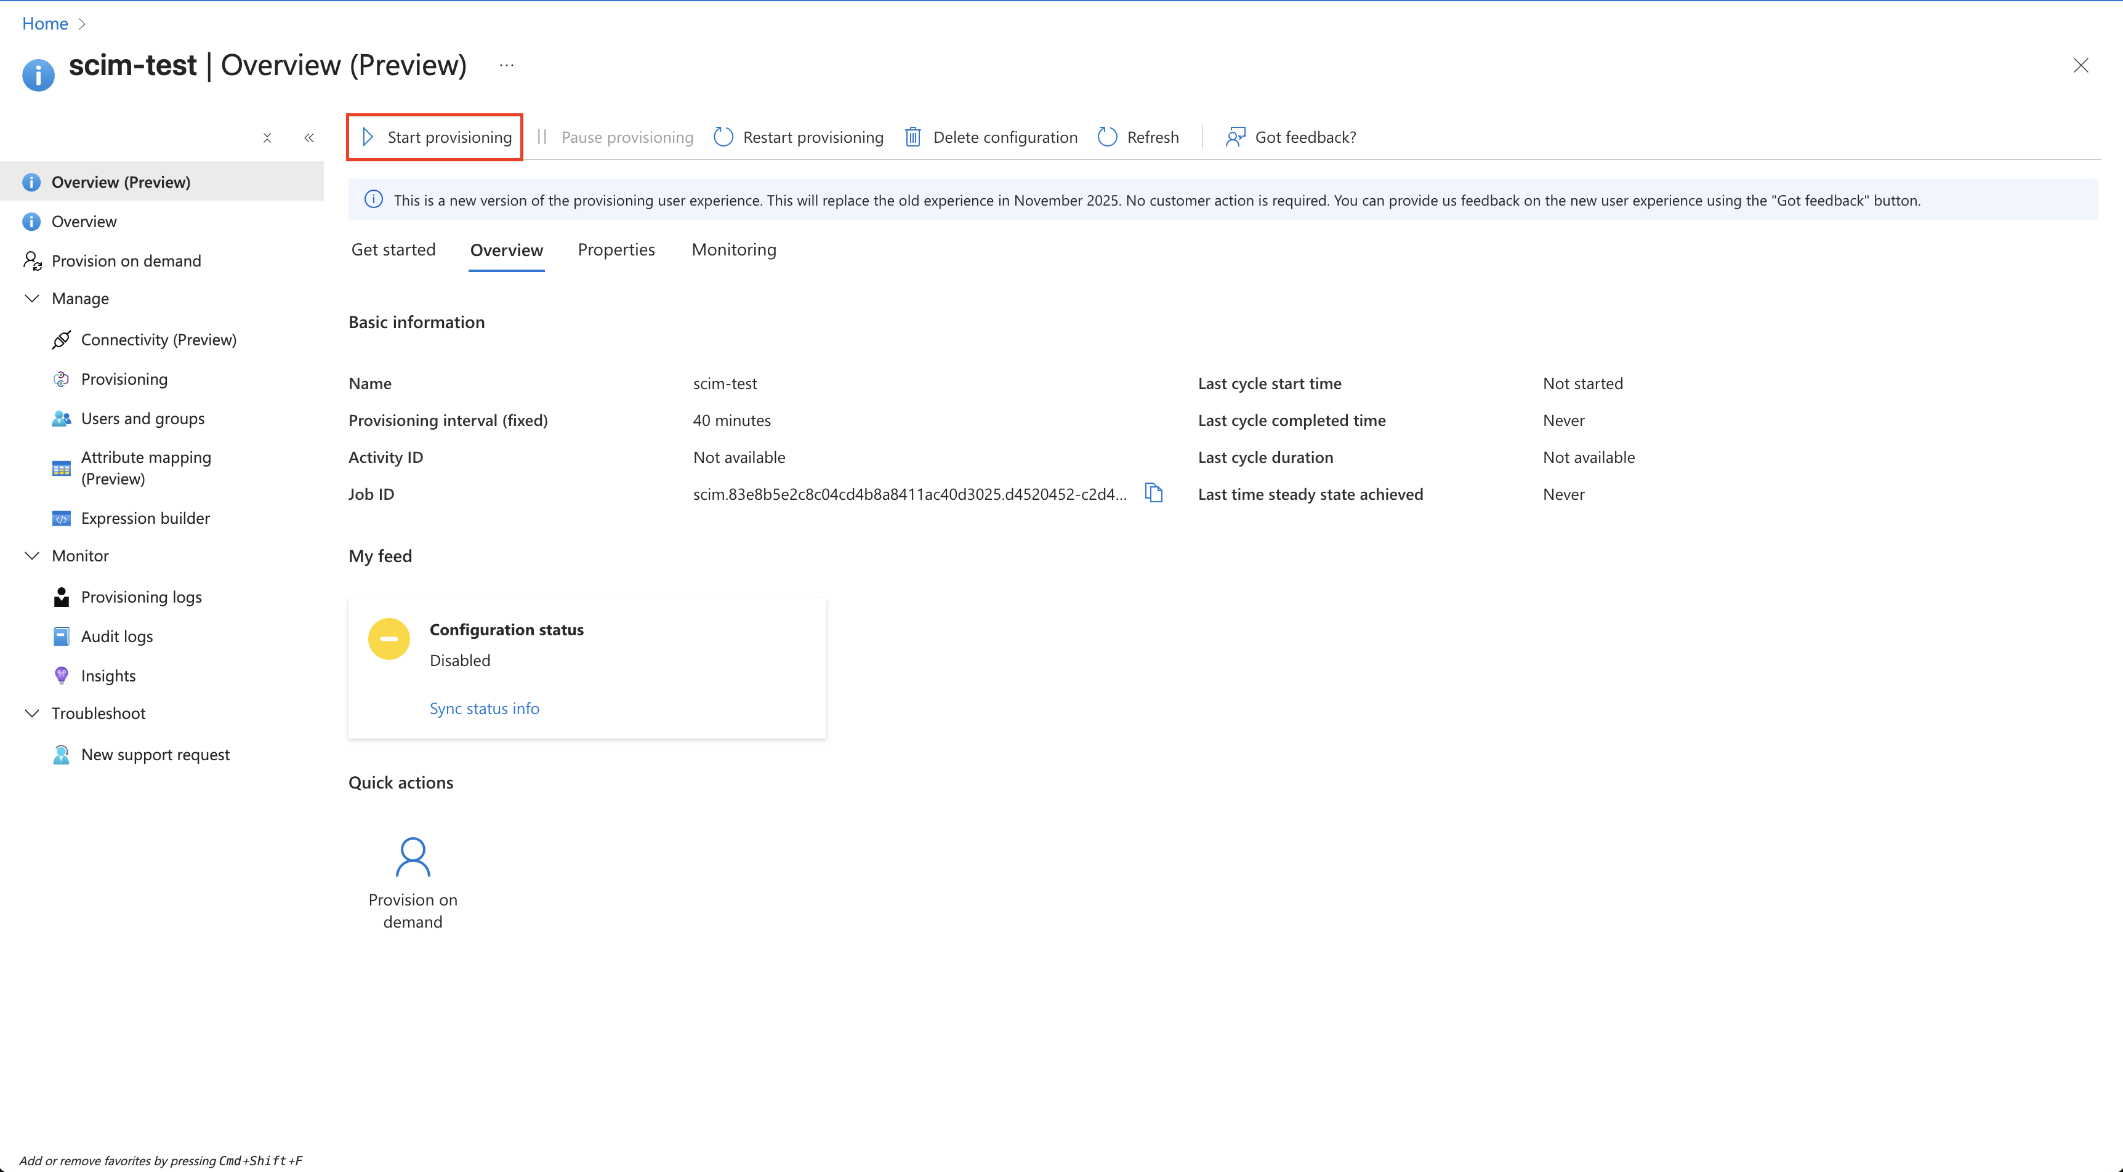The image size is (2123, 1172).
Task: Open the ellipsis more options menu
Action: pyautogui.click(x=506, y=65)
